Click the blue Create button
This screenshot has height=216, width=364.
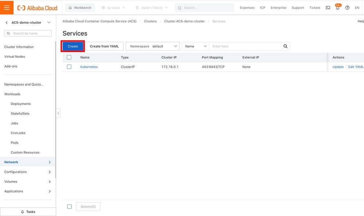click(73, 46)
